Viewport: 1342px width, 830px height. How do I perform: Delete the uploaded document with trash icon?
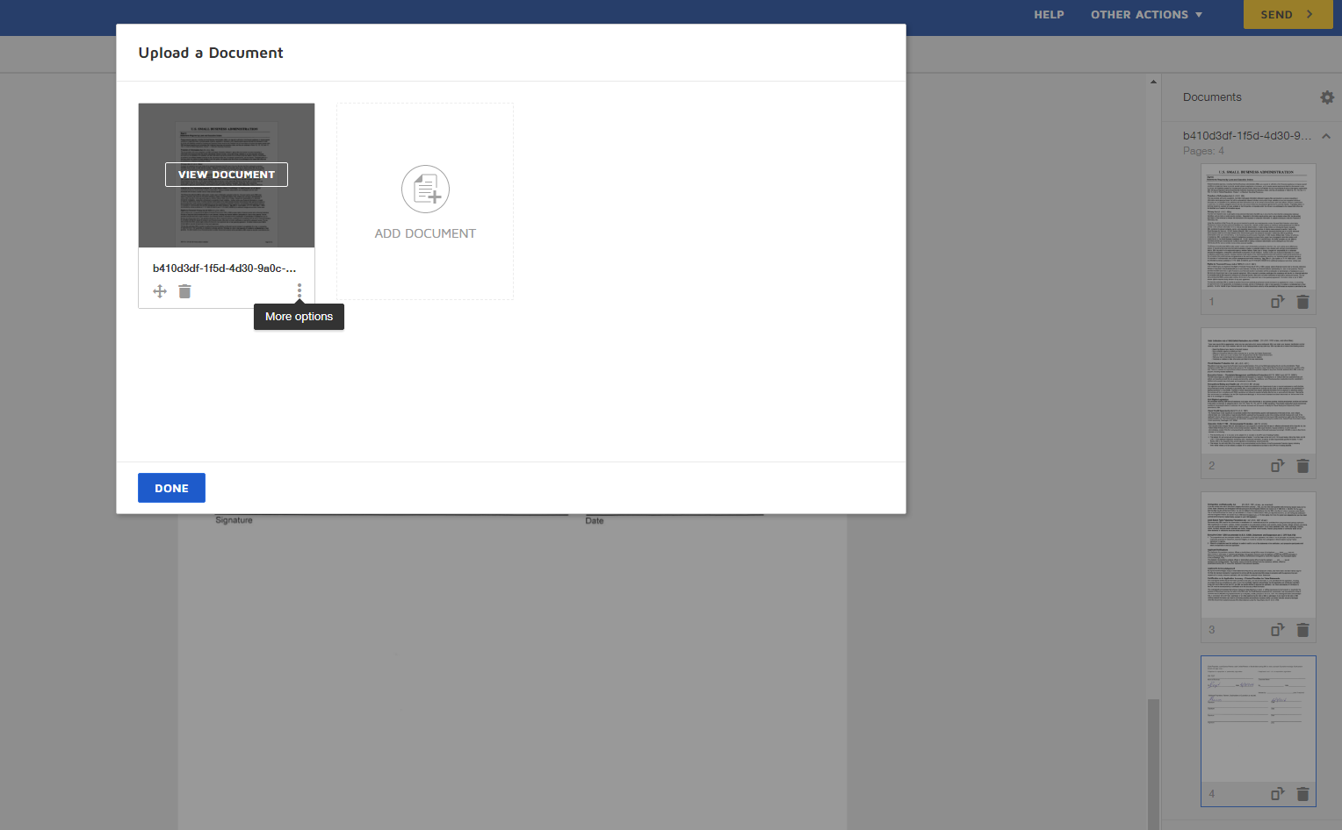pyautogui.click(x=184, y=291)
